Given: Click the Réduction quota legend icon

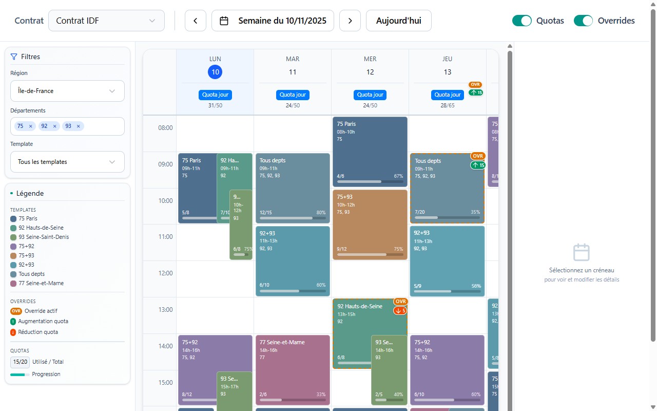Looking at the screenshot, I should (13, 332).
